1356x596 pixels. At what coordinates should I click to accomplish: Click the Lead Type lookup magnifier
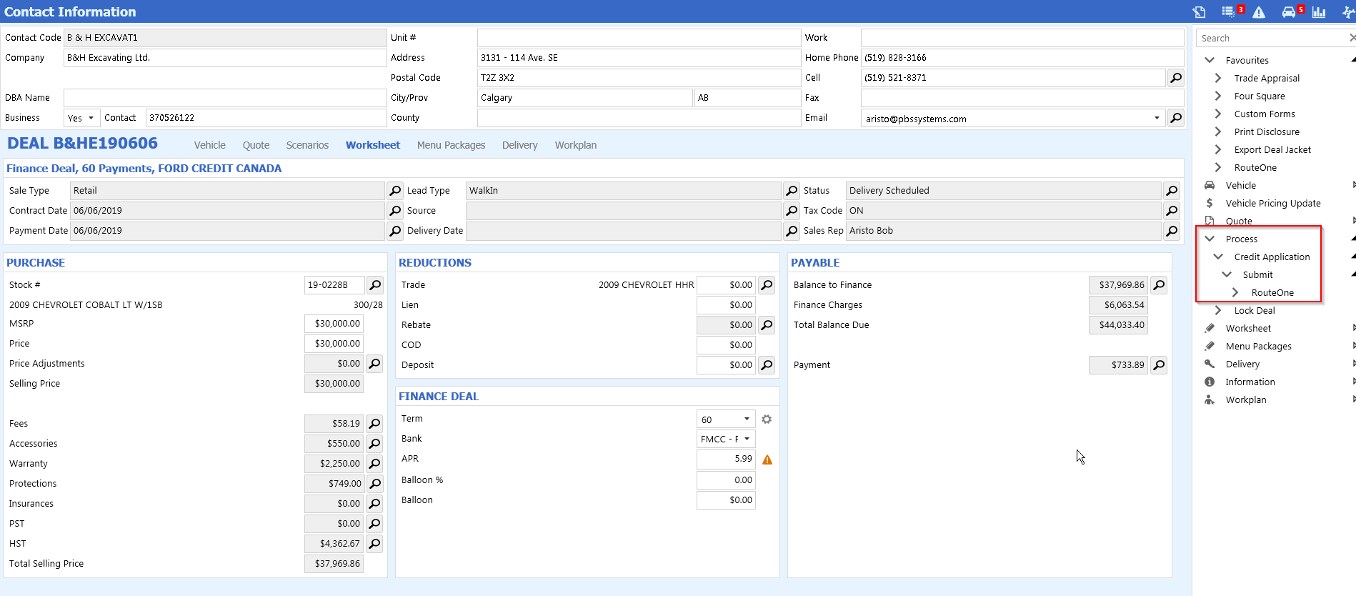[792, 191]
